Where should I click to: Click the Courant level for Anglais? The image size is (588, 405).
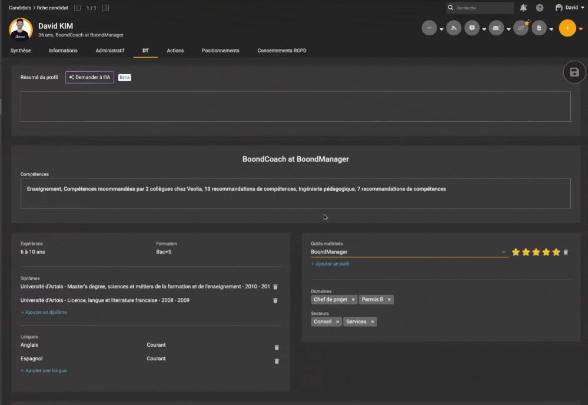(156, 345)
